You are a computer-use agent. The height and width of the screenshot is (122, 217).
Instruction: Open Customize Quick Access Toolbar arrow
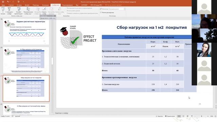point(23,2)
